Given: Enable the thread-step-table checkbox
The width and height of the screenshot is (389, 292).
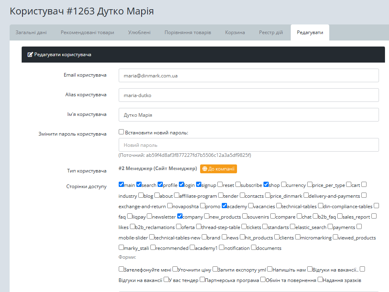Looking at the screenshot, I should pyautogui.click(x=199, y=227).
